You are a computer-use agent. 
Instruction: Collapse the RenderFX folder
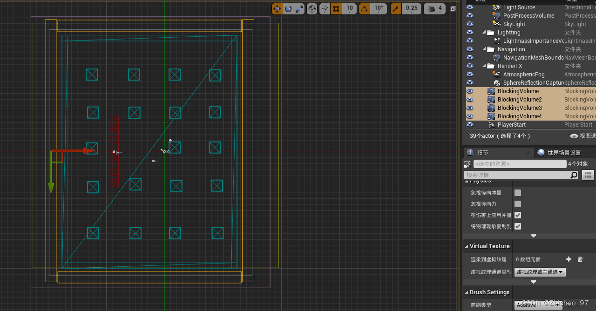coord(484,66)
